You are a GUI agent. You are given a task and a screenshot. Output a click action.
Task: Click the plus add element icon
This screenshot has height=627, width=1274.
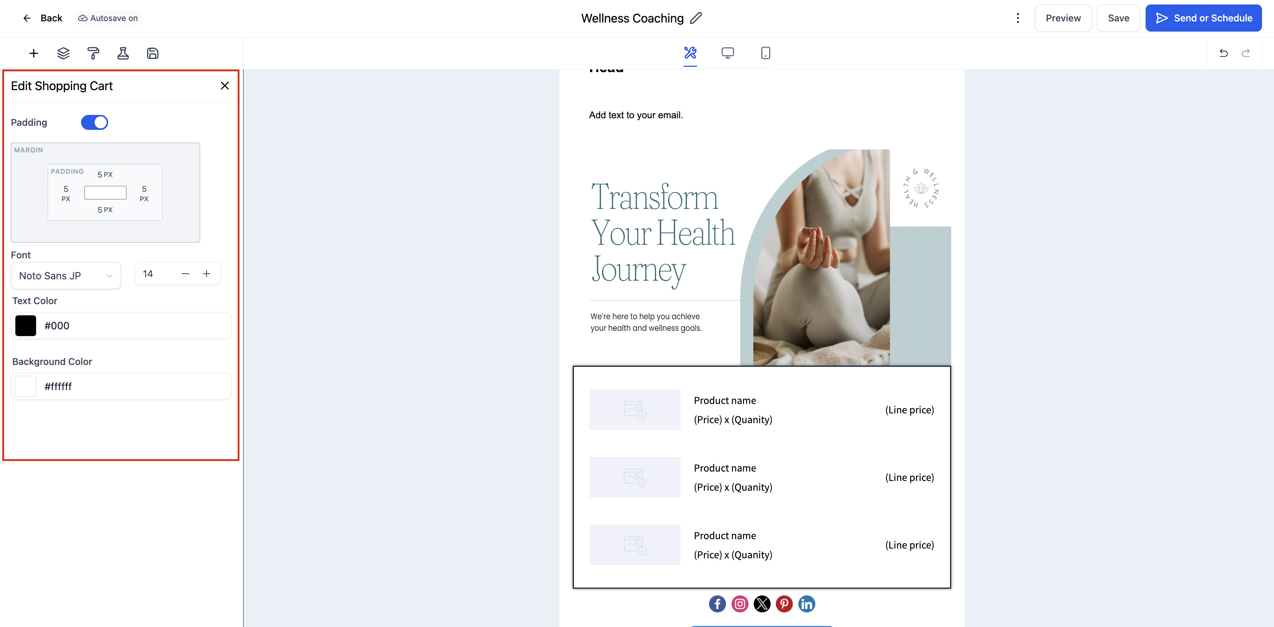click(34, 53)
